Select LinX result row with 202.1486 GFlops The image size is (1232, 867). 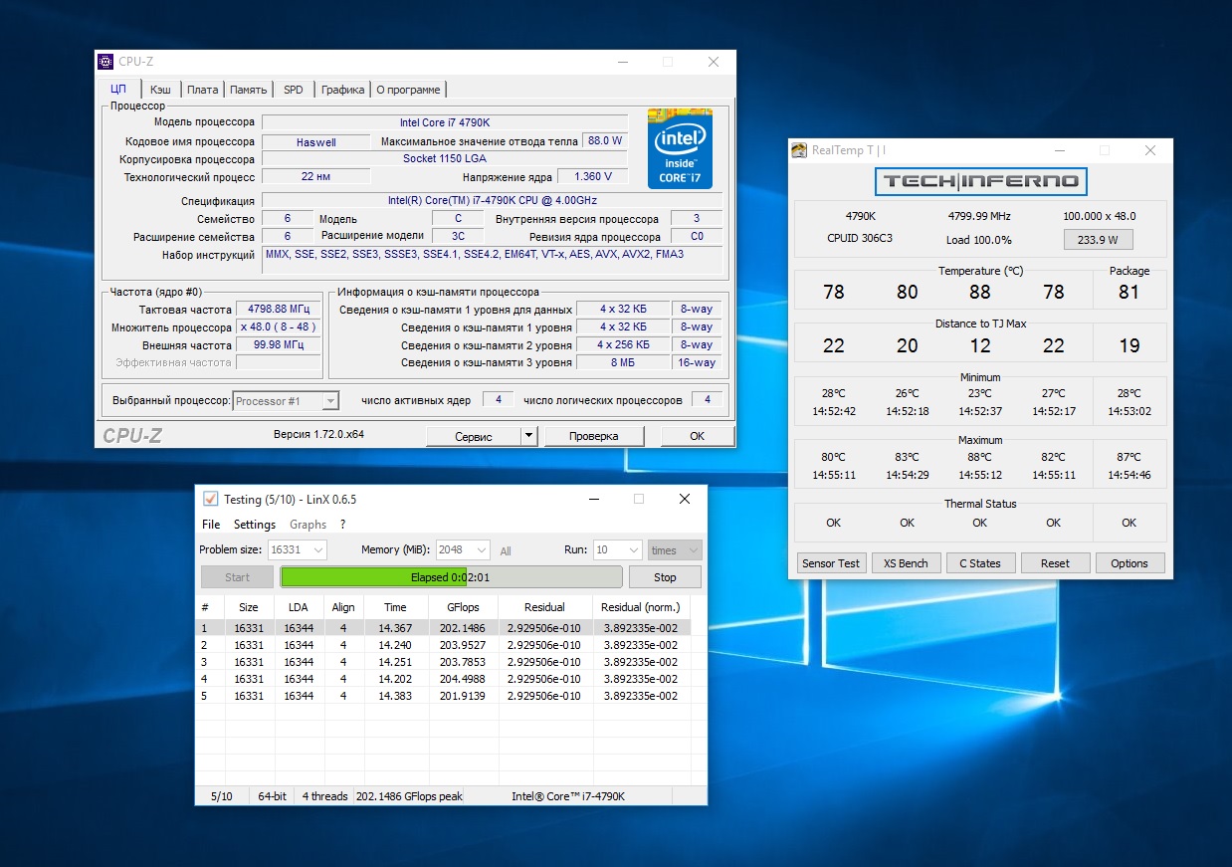click(x=442, y=628)
